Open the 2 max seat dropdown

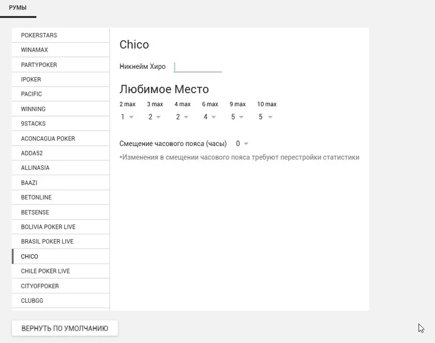click(127, 117)
